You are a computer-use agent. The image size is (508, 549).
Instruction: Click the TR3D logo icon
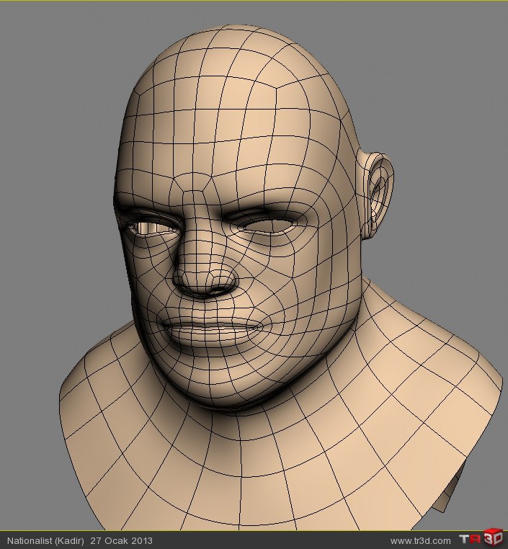tap(481, 539)
